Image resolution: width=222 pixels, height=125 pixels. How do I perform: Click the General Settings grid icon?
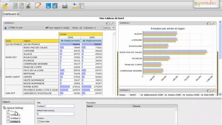coord(5,108)
